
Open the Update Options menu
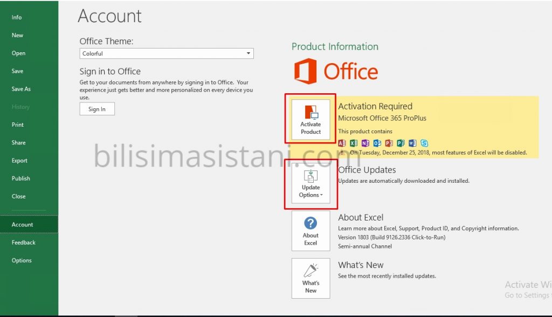coord(310,183)
